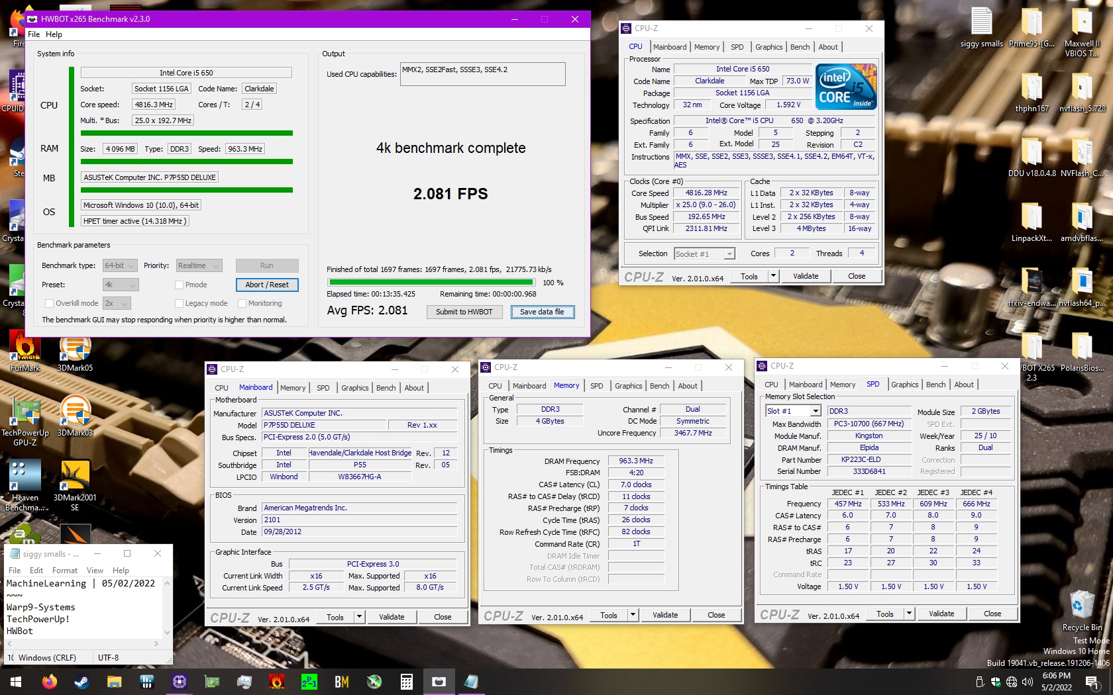
Task: Open the Maxwell II VBIOS folder
Action: point(1082,32)
